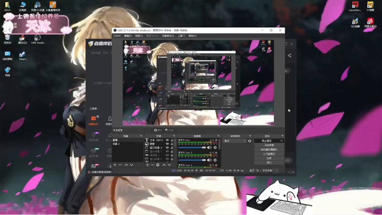Move selected scene down in Scenes panel

point(132,165)
